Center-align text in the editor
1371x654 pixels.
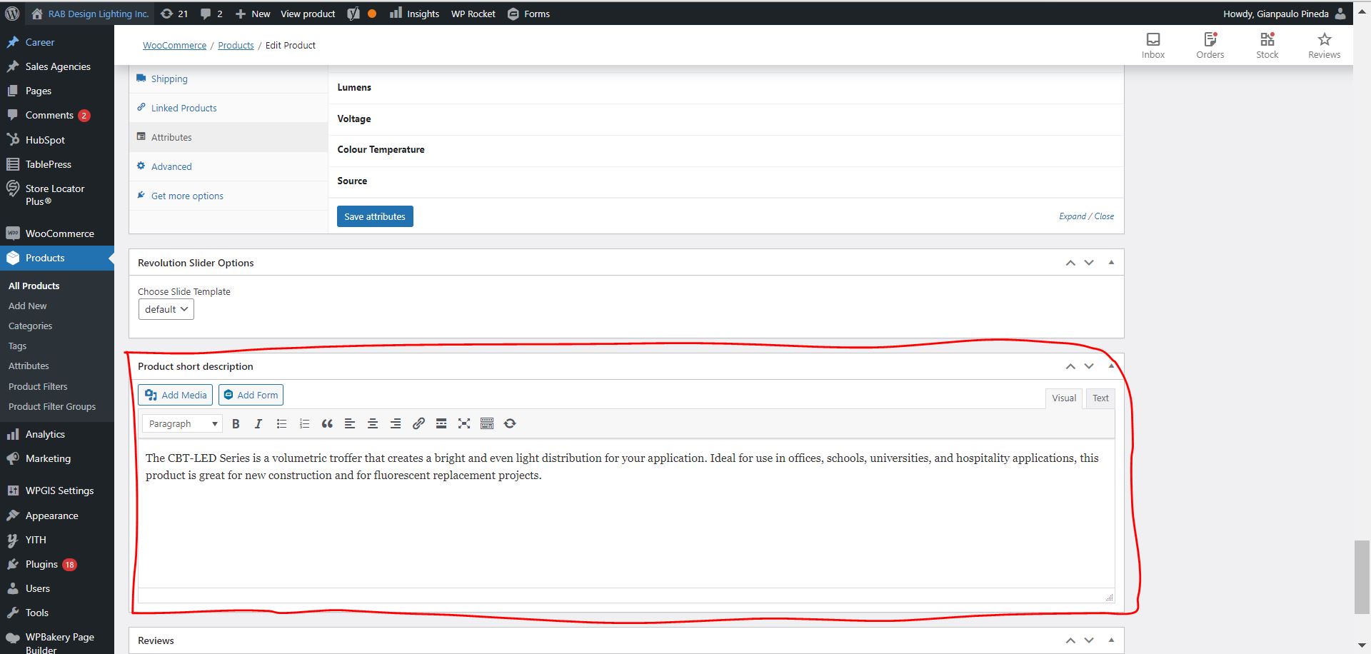pos(373,424)
